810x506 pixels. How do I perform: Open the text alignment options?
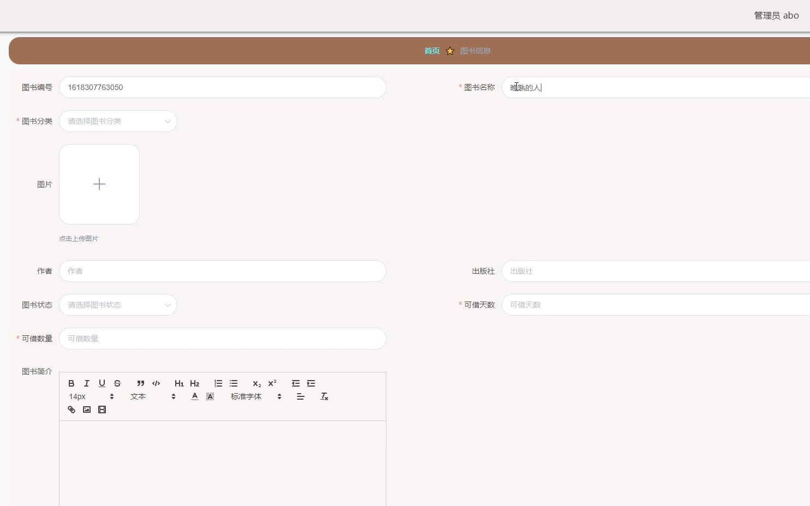coord(300,396)
